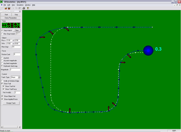This screenshot has height=132, width=181.
Task: Open the File menu
Action: click(5, 5)
